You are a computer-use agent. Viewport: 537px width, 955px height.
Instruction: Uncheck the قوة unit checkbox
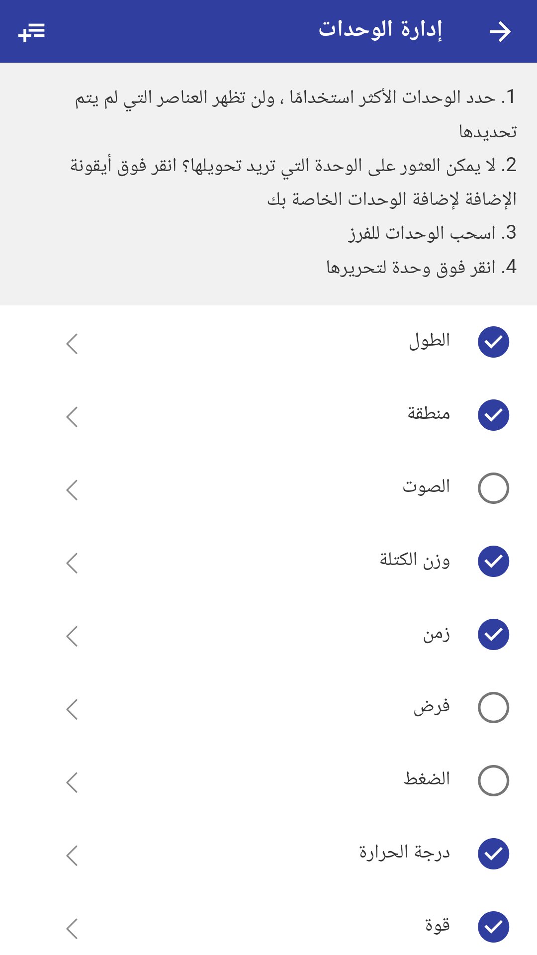click(x=493, y=927)
